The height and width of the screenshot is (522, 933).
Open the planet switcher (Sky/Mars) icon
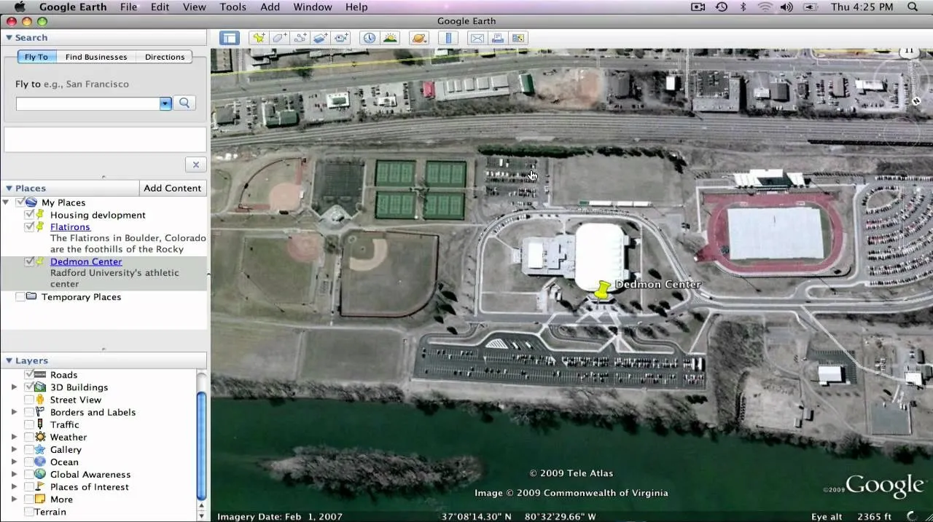click(x=419, y=38)
